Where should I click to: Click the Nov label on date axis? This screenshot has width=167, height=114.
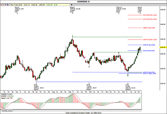click(107, 92)
